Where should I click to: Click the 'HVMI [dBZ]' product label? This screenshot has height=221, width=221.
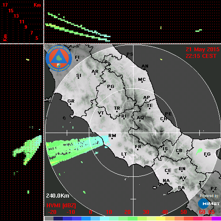pyautogui.click(x=61, y=206)
